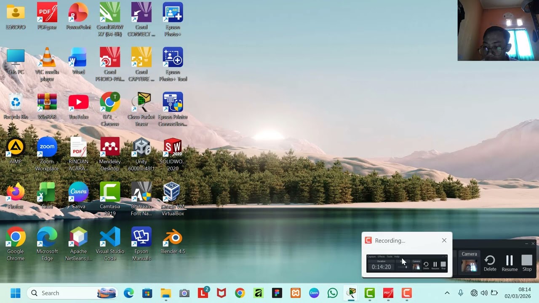Viewport: 539px width, 303px height.
Task: Select the This PC desktop icon
Action: click(x=16, y=61)
